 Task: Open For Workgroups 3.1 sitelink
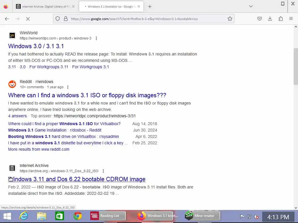point(91,67)
